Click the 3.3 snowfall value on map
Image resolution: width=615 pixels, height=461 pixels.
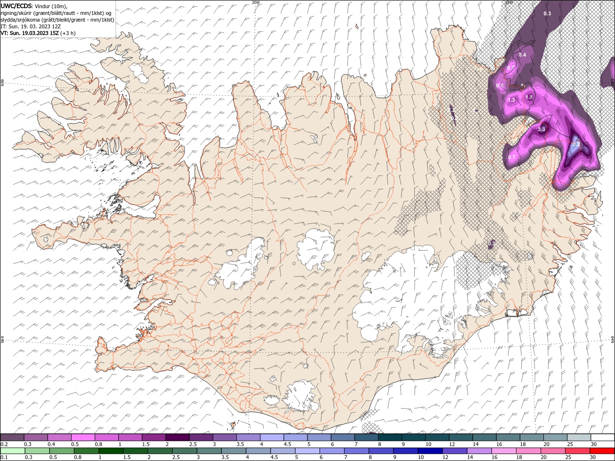point(541,129)
